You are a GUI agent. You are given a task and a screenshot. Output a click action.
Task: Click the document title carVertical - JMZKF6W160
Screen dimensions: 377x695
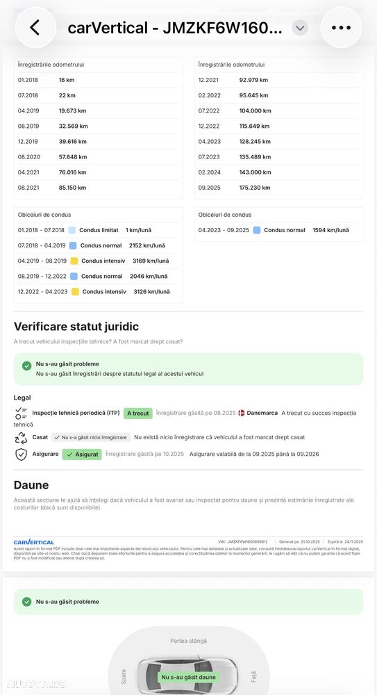(174, 28)
